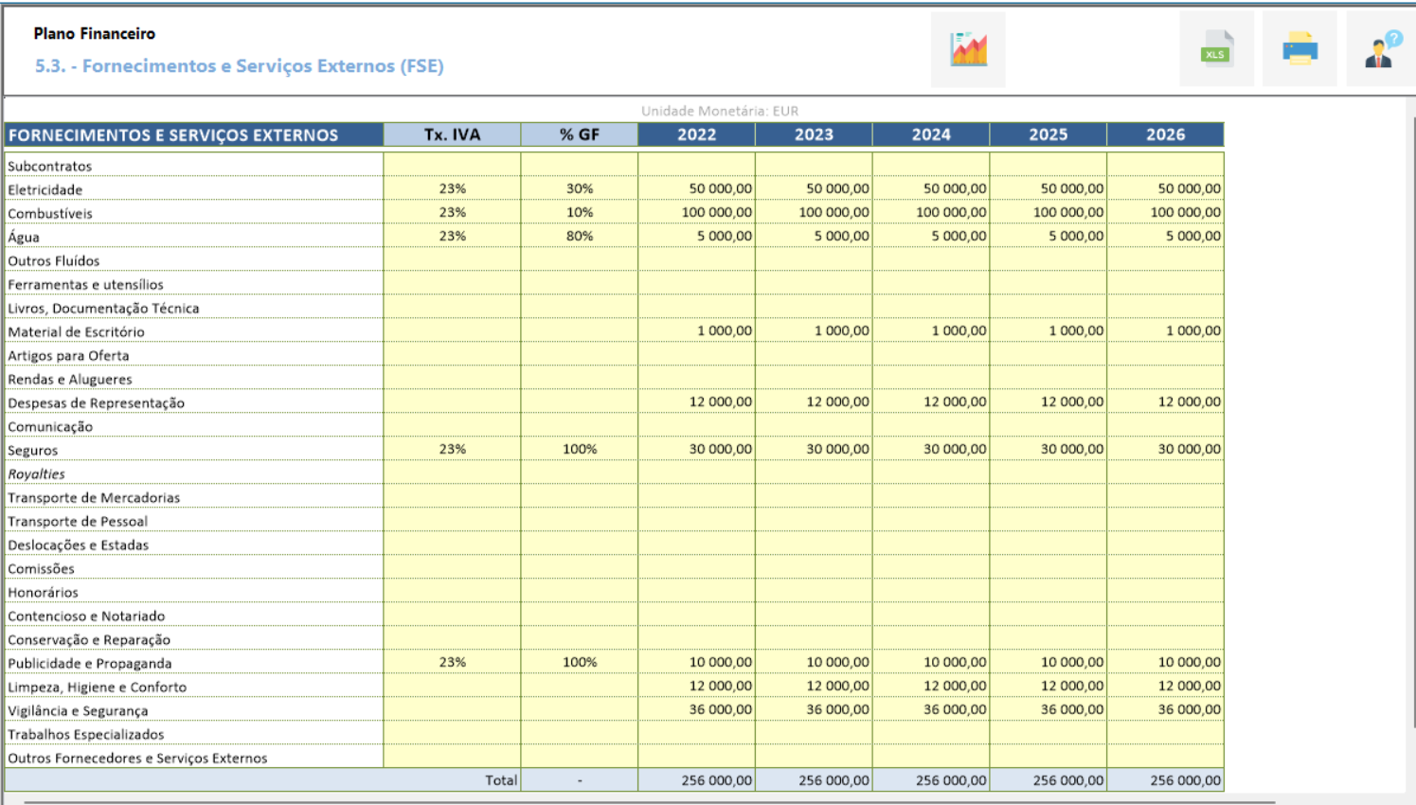The image size is (1416, 805).
Task: Click the Outros Fluídos row label
Action: pos(54,260)
